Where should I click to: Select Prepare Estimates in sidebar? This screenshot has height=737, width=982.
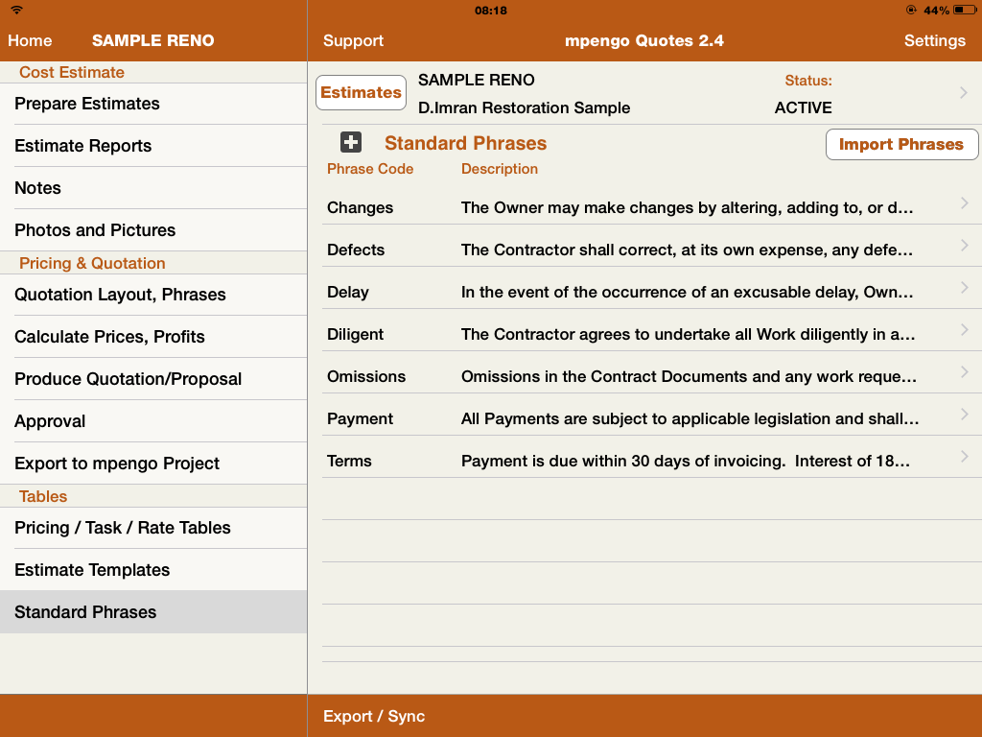click(87, 104)
